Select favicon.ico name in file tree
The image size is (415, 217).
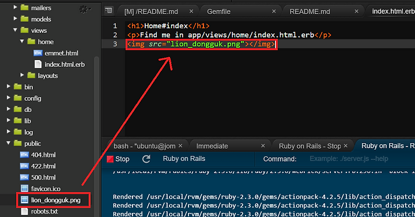(46, 189)
